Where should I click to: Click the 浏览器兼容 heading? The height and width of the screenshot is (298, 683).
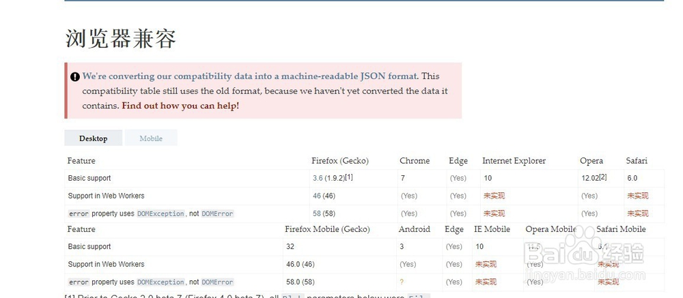pos(120,39)
